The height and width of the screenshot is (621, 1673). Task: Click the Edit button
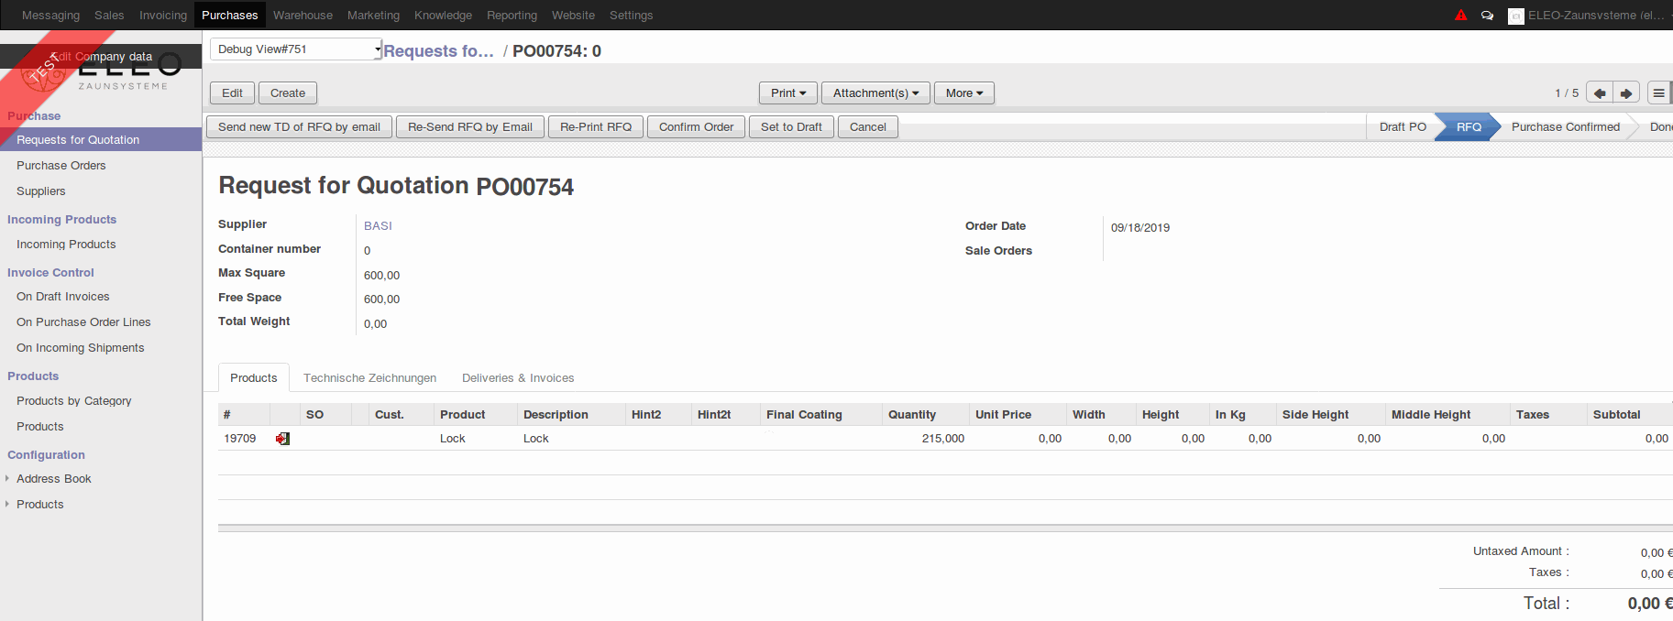point(232,93)
